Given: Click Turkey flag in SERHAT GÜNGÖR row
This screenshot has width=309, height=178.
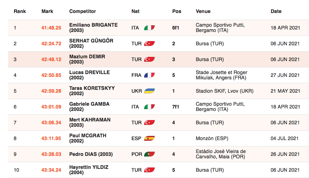Looking at the screenshot, I should (x=149, y=44).
